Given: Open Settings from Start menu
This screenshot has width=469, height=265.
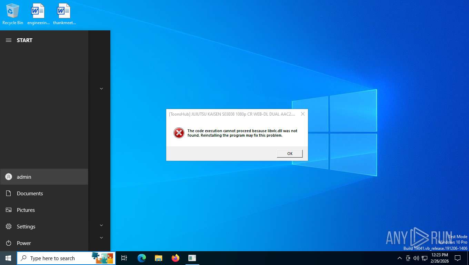Looking at the screenshot, I should pos(44,226).
